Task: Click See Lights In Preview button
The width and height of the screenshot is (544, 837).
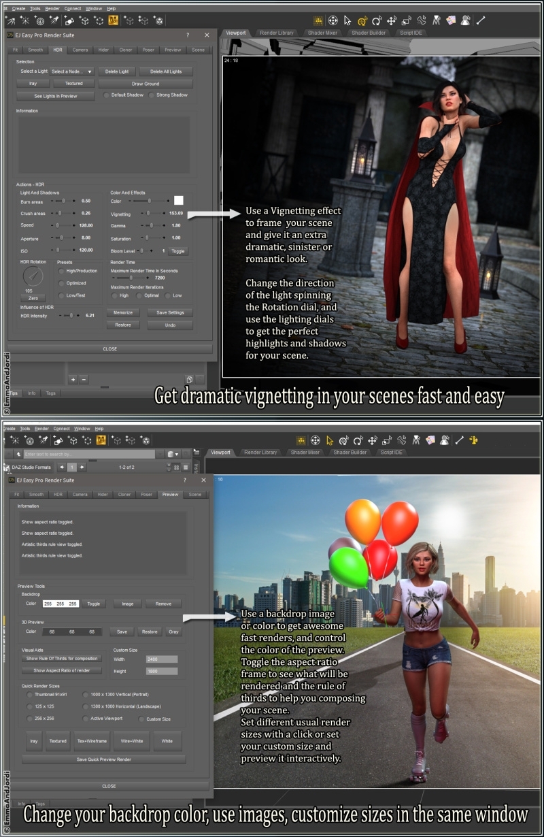Action: coord(56,96)
